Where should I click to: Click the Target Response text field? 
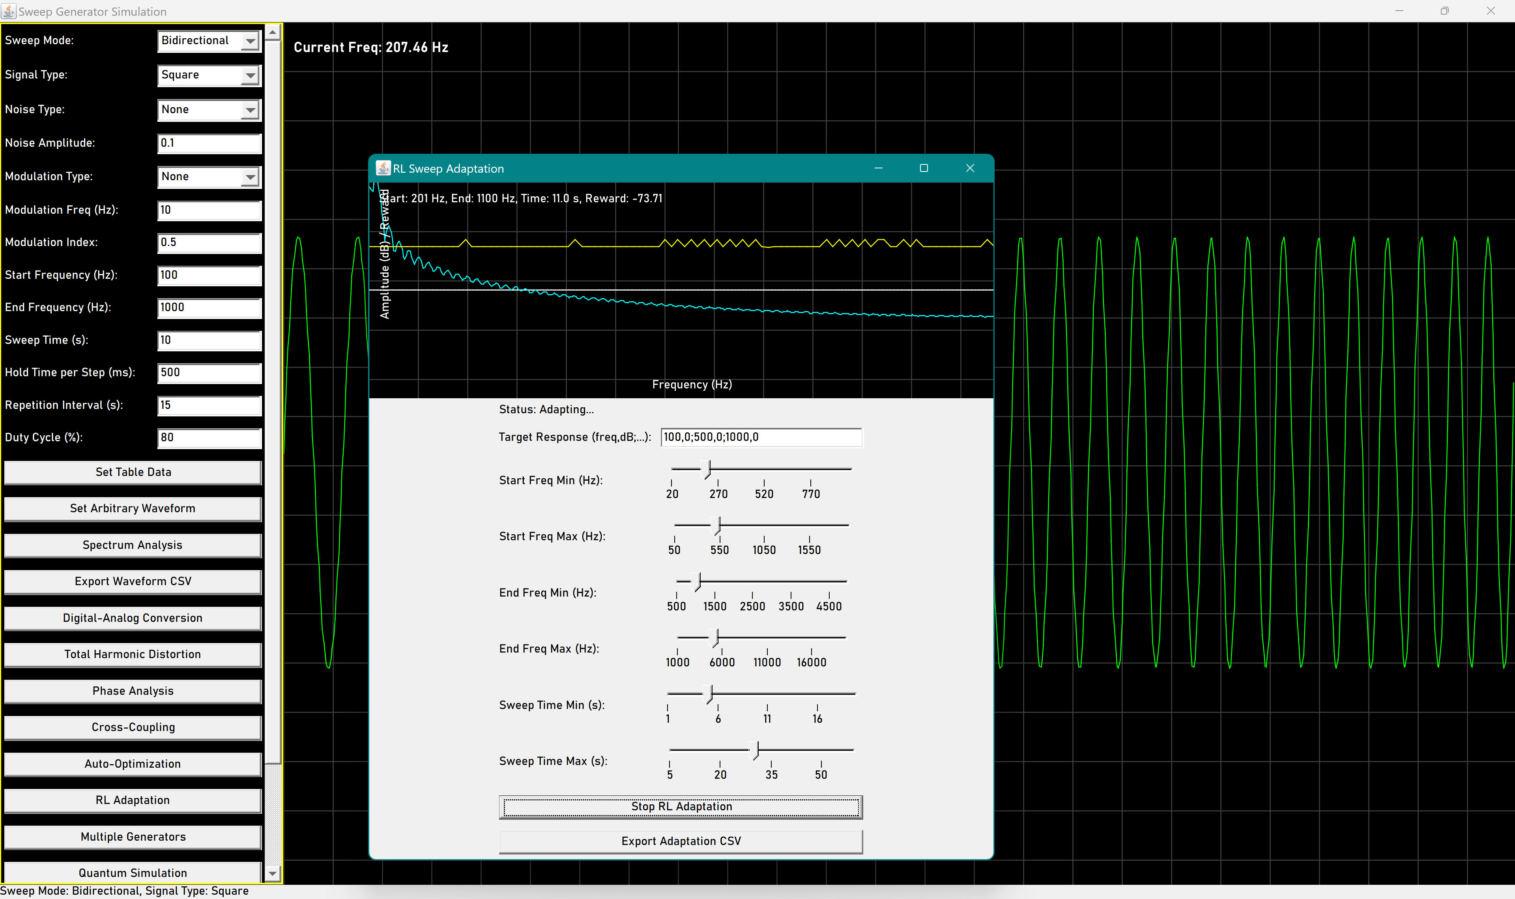pyautogui.click(x=761, y=437)
